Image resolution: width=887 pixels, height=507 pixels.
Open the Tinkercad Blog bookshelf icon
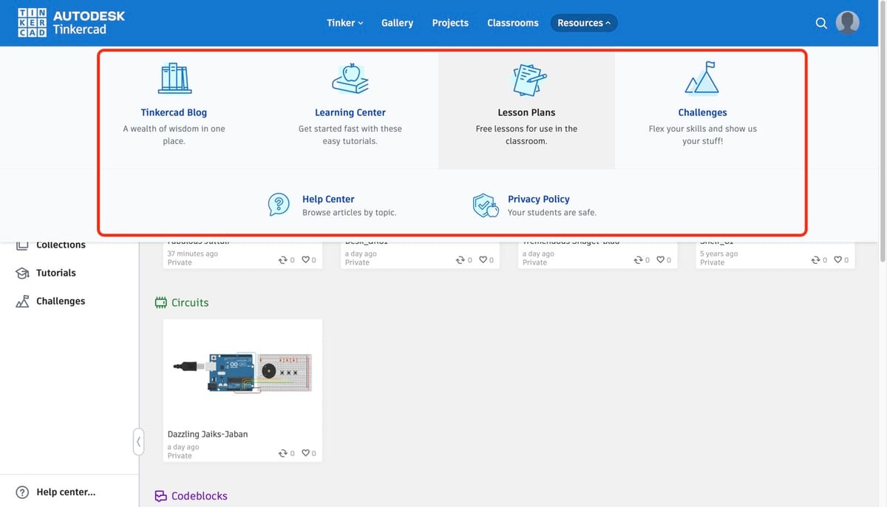click(x=174, y=78)
